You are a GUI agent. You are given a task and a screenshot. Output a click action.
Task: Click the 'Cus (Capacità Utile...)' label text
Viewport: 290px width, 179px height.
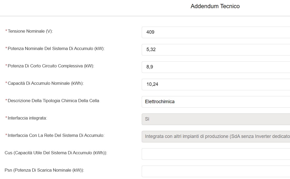coord(56,153)
